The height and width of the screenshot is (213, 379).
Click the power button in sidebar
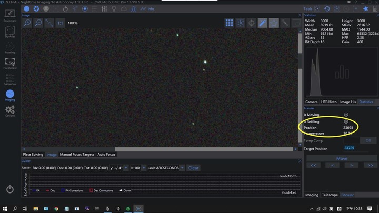tap(10, 189)
